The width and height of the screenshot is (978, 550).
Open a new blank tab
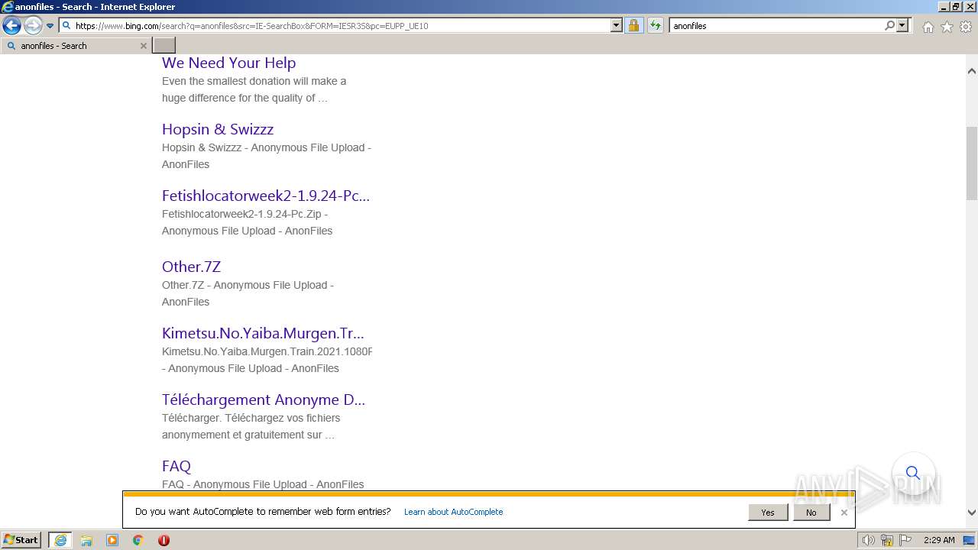(164, 46)
